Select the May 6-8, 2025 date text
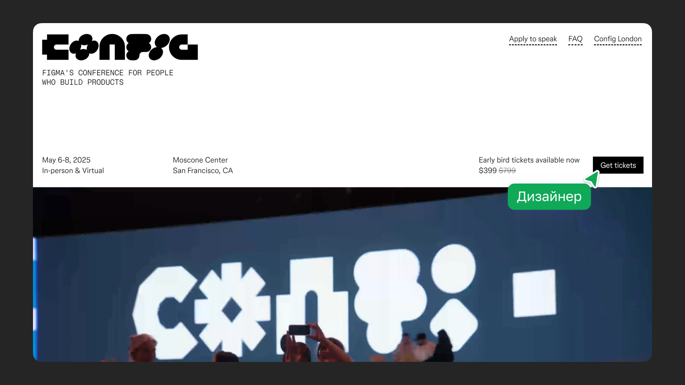This screenshot has height=385, width=685. (x=66, y=160)
